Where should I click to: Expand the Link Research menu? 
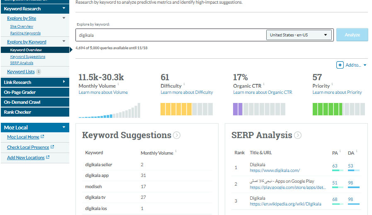[x=63, y=82]
